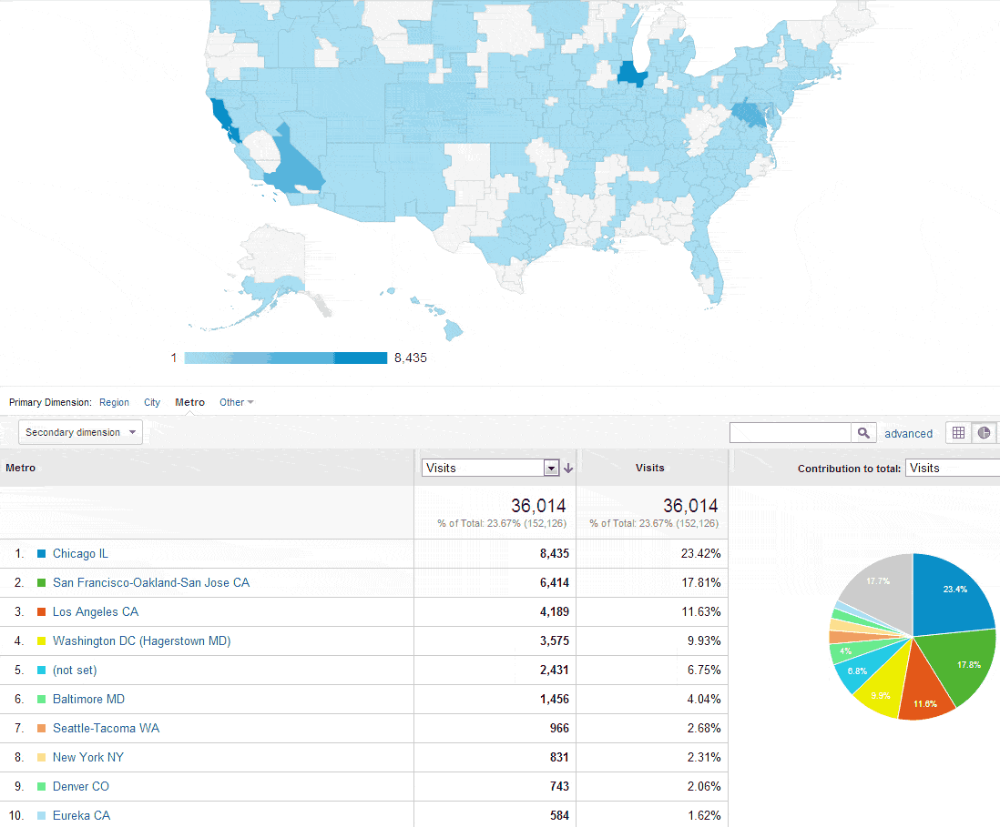Click the map visits intensity gradient legend
Screen dimensions: 1000x827
click(x=285, y=358)
